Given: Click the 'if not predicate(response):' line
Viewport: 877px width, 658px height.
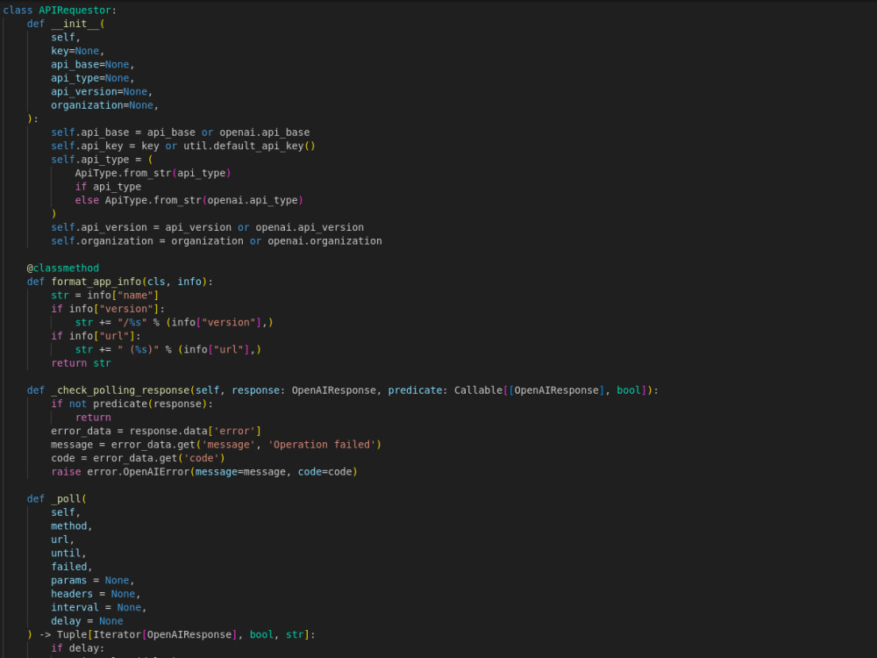Looking at the screenshot, I should point(132,404).
